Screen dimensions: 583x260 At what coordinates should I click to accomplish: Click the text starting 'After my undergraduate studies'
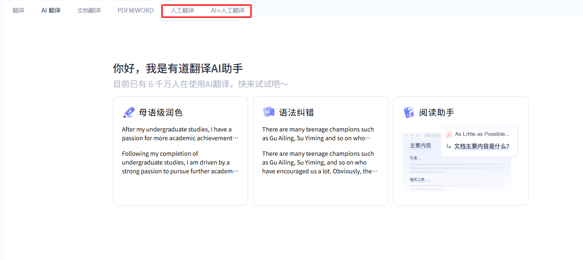180,134
